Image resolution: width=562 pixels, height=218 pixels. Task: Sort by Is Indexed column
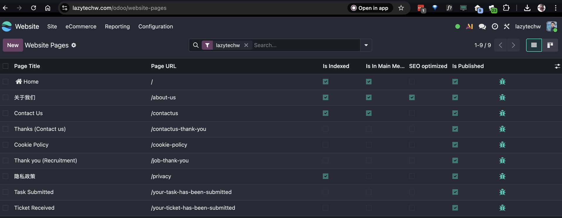[x=336, y=66]
